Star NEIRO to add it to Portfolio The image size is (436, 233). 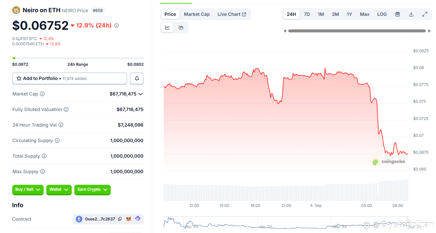pyautogui.click(x=19, y=78)
